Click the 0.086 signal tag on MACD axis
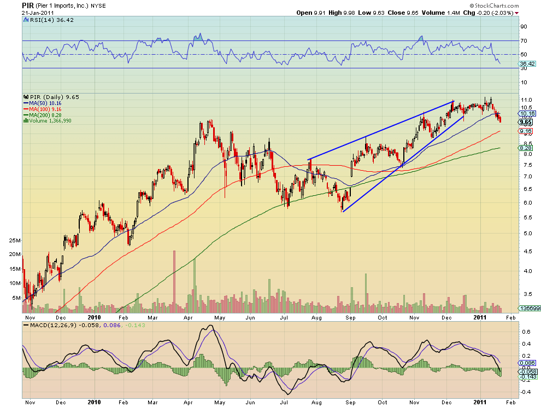Viewport: 541px width, 407px height. tap(527, 363)
